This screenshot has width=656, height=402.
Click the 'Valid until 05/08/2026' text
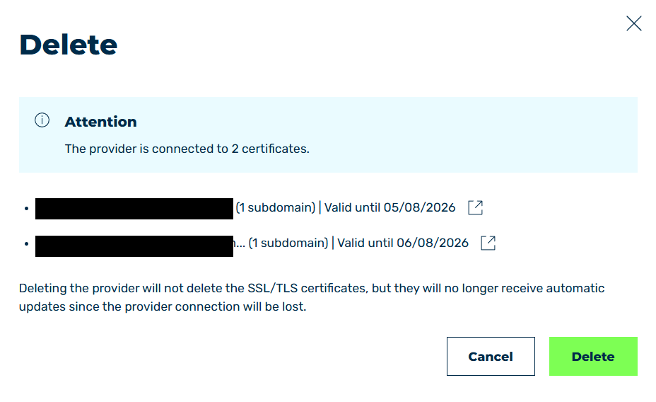pos(390,207)
